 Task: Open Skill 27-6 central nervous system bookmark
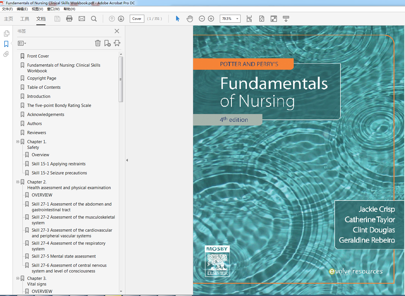tap(69, 268)
